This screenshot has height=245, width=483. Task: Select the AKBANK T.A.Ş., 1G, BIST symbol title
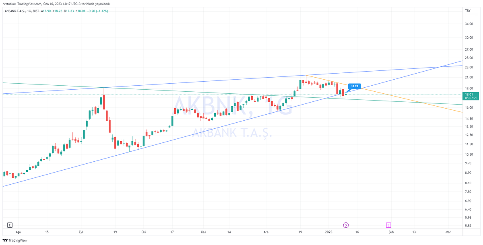coord(22,11)
